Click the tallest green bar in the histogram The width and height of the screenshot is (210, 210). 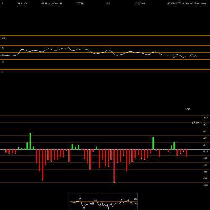[30, 141]
